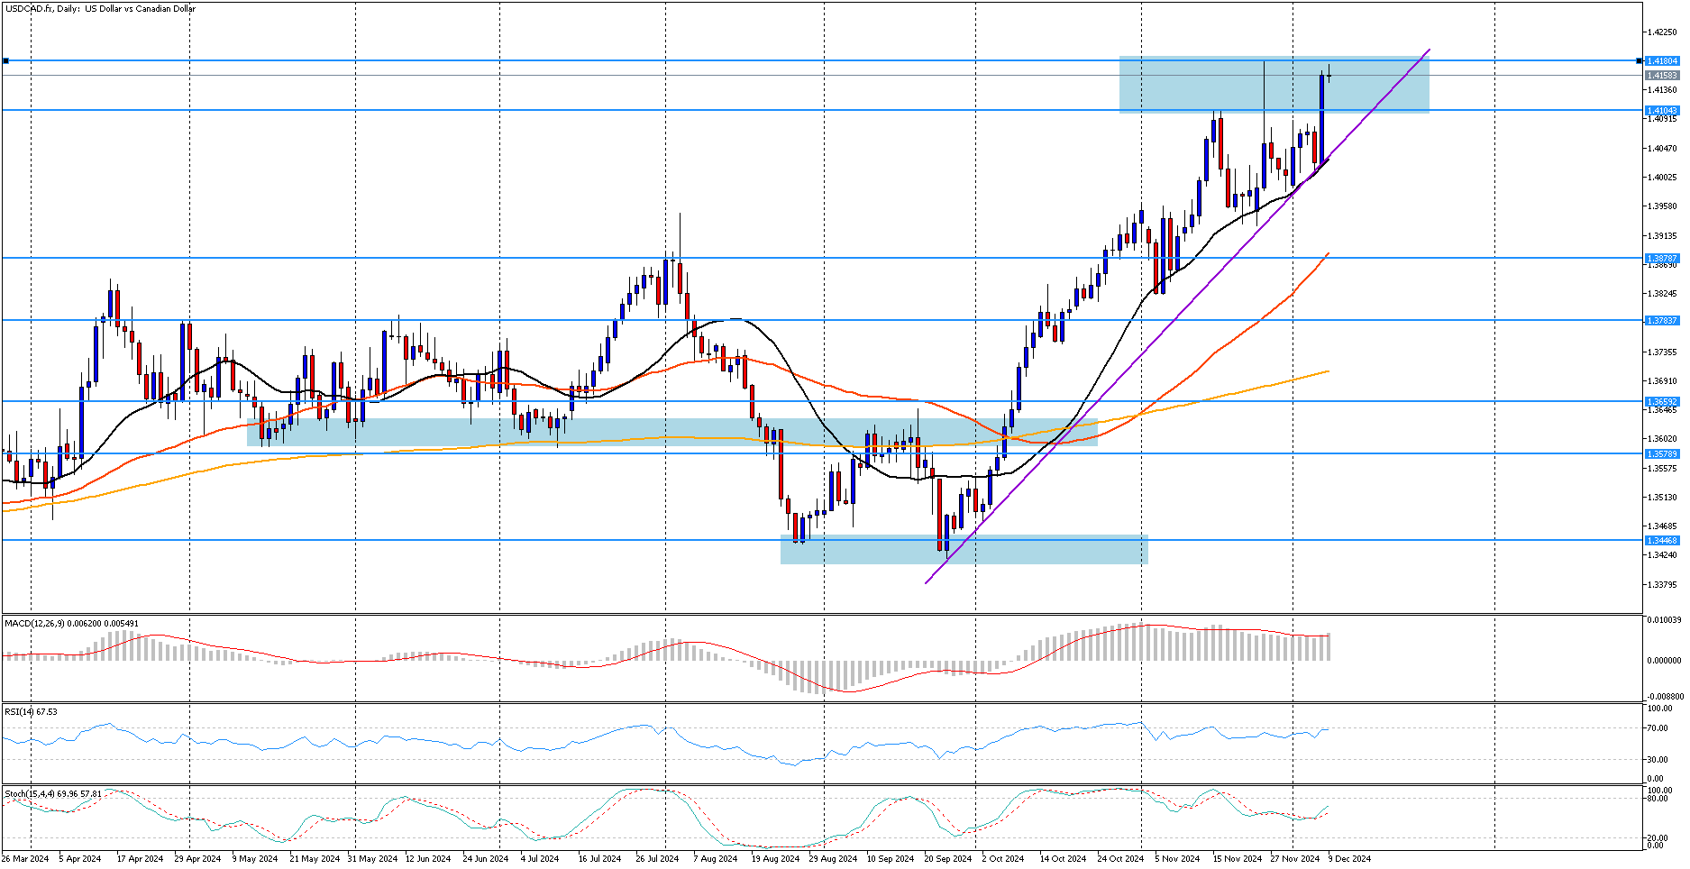Click the 1.37837 level price tag
The width and height of the screenshot is (1690, 869).
[x=1662, y=321]
